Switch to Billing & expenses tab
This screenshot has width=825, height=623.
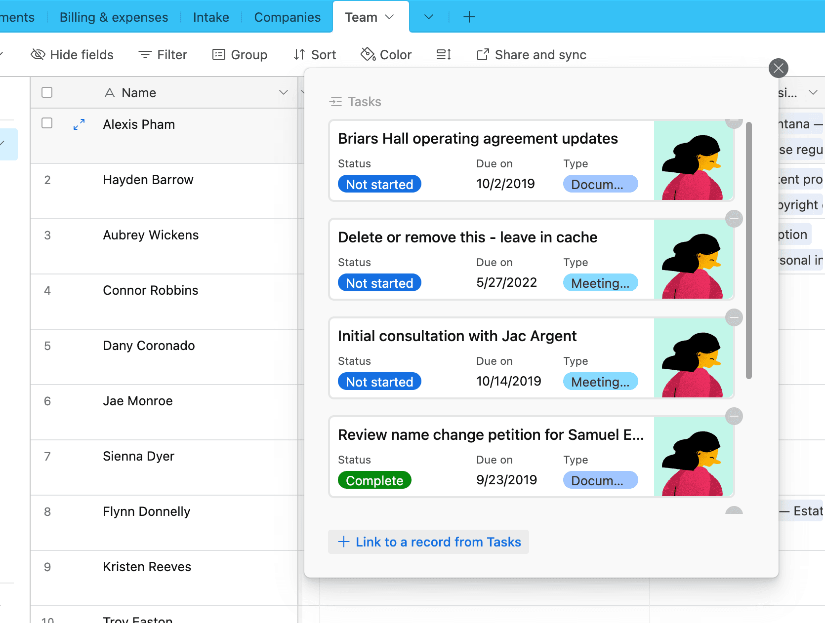[x=114, y=17]
